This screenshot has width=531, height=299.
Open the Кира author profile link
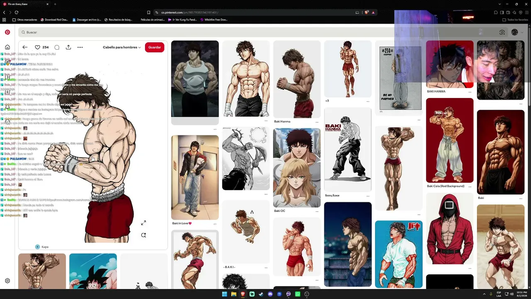tap(42, 247)
